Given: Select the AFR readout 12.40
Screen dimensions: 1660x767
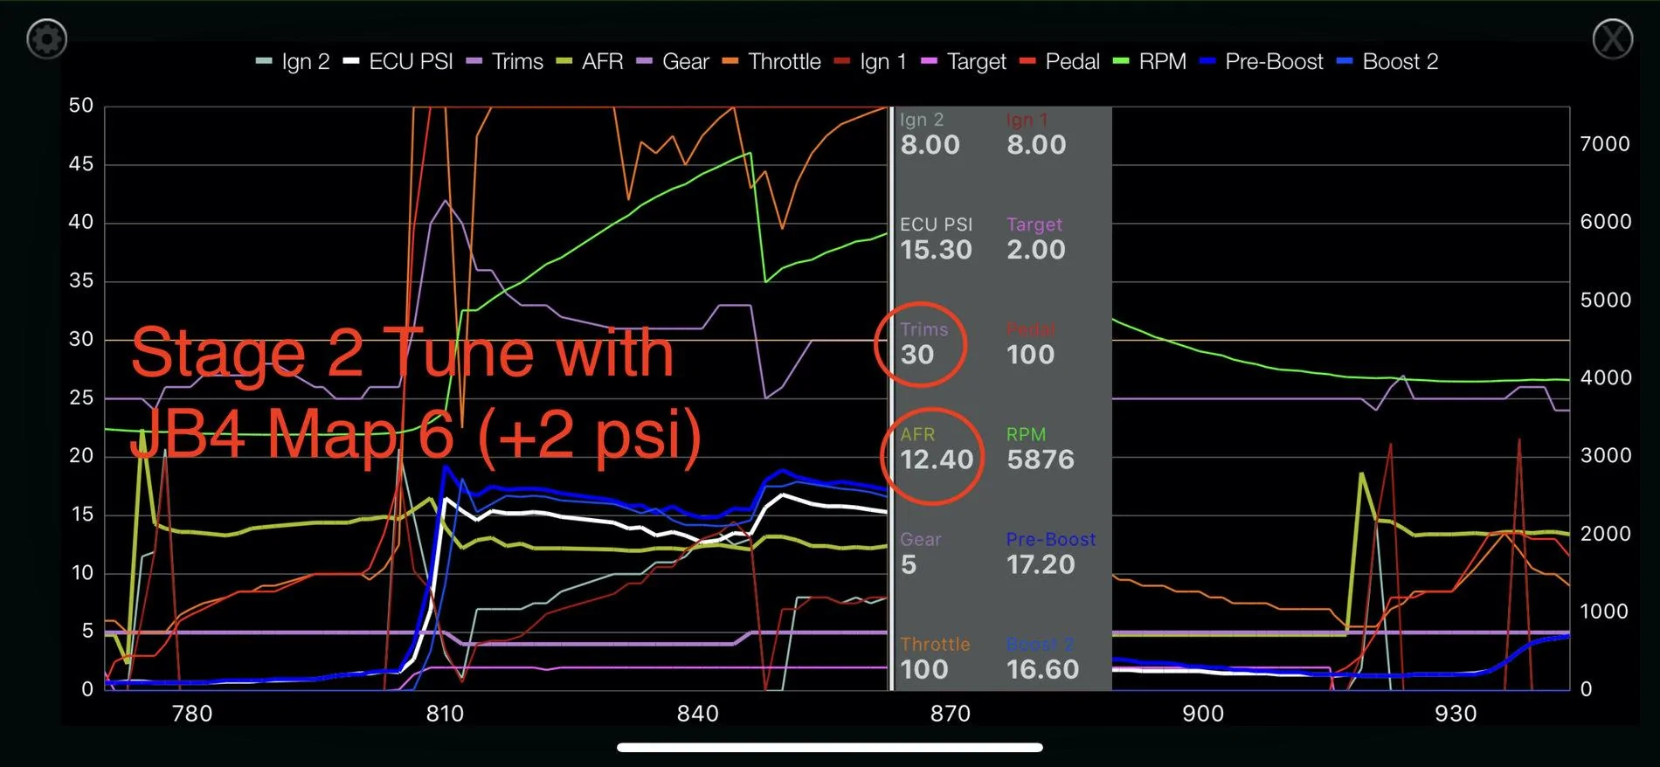Looking at the screenshot, I should [937, 448].
